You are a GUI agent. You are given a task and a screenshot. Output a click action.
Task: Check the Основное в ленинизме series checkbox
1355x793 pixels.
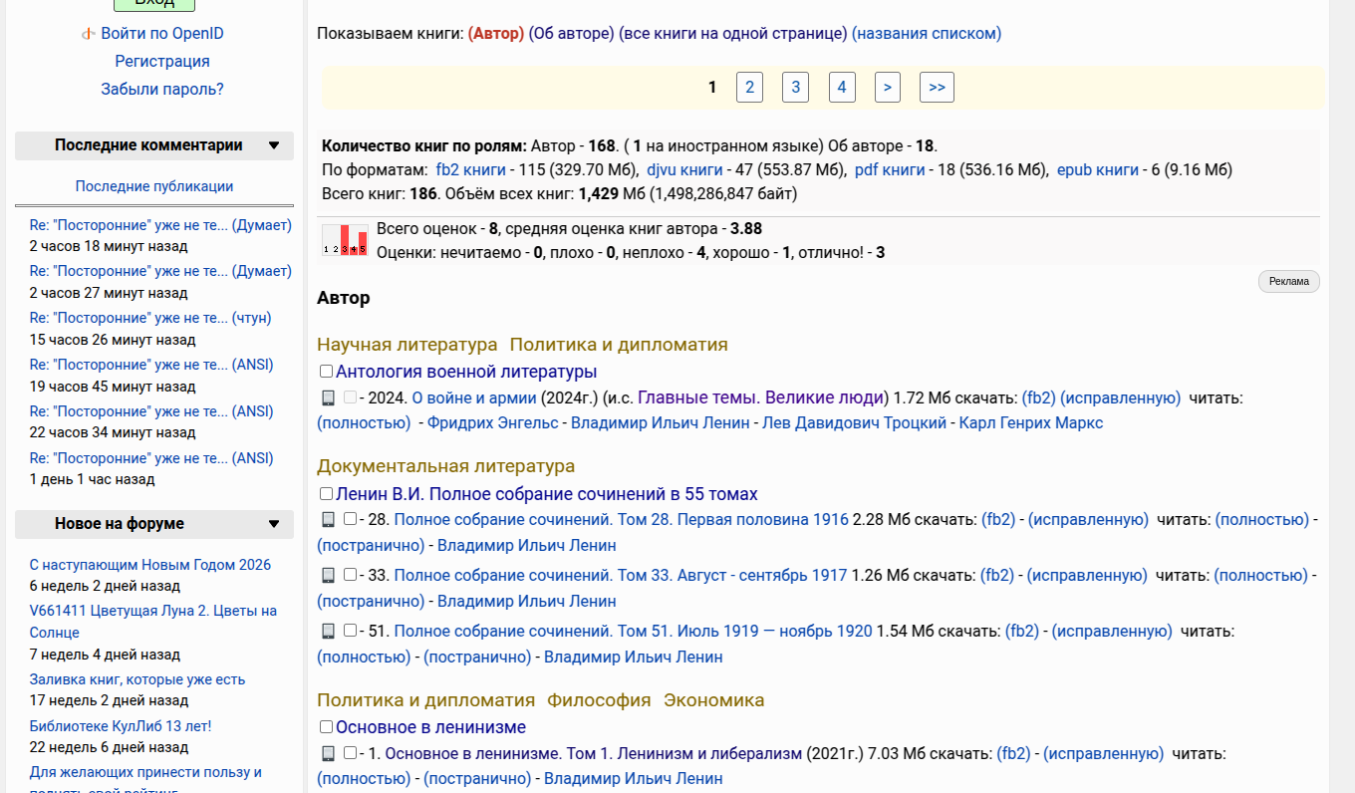[x=326, y=727]
